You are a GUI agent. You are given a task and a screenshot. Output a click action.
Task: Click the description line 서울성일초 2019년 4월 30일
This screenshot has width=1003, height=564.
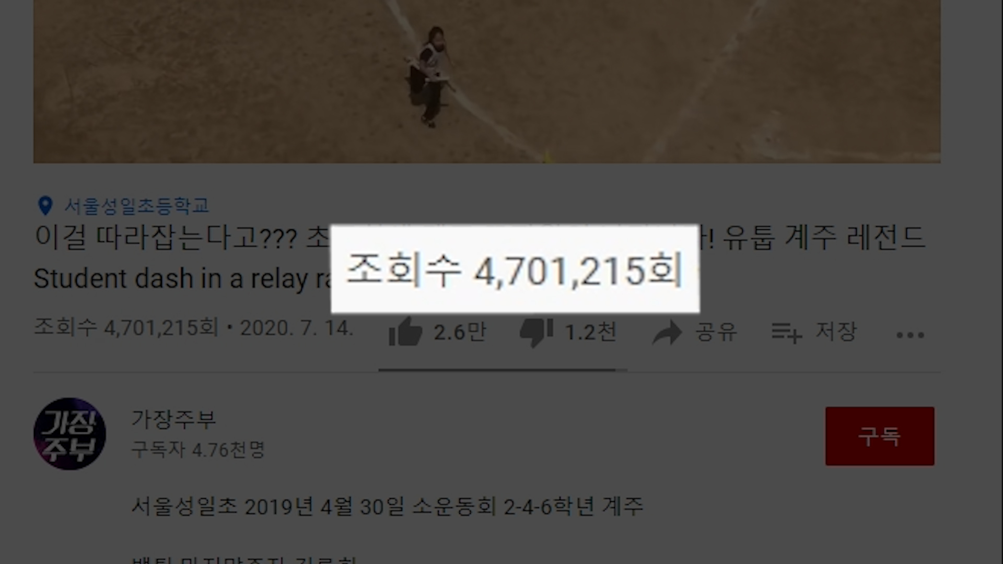(x=387, y=506)
